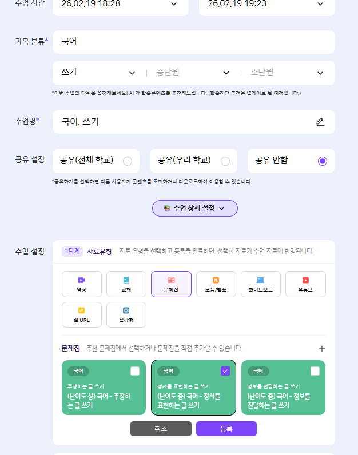The height and width of the screenshot is (455, 358).
Task: Select the 공유(전체 학교) radio button
Action: [x=128, y=161]
